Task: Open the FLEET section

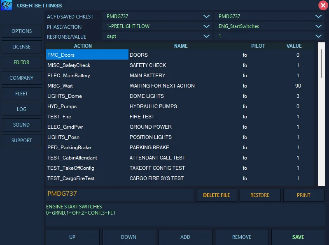Action: coord(22,94)
